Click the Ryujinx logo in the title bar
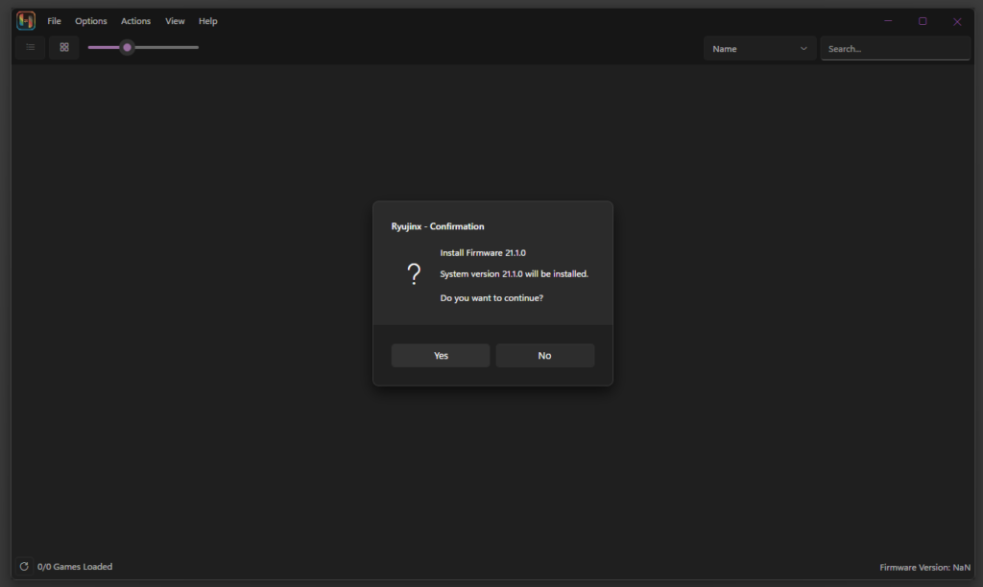The image size is (983, 587). (25, 20)
